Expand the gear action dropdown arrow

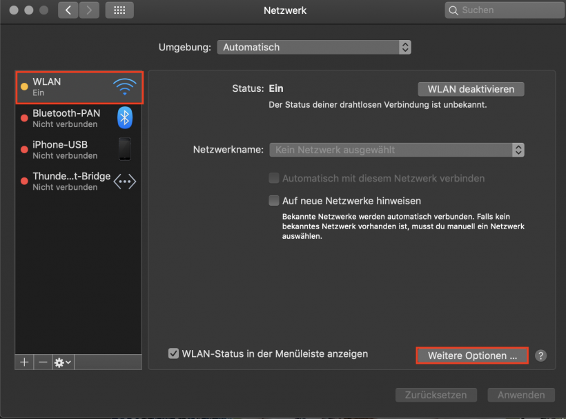[68, 362]
